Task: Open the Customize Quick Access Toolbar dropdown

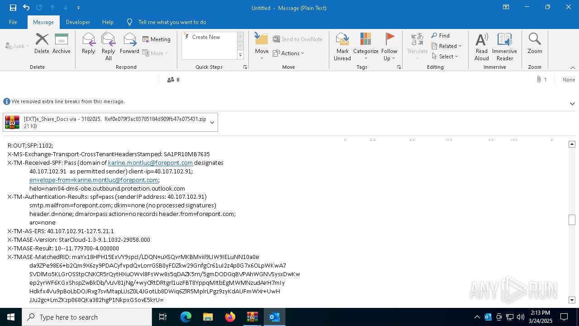Action: coord(78,8)
